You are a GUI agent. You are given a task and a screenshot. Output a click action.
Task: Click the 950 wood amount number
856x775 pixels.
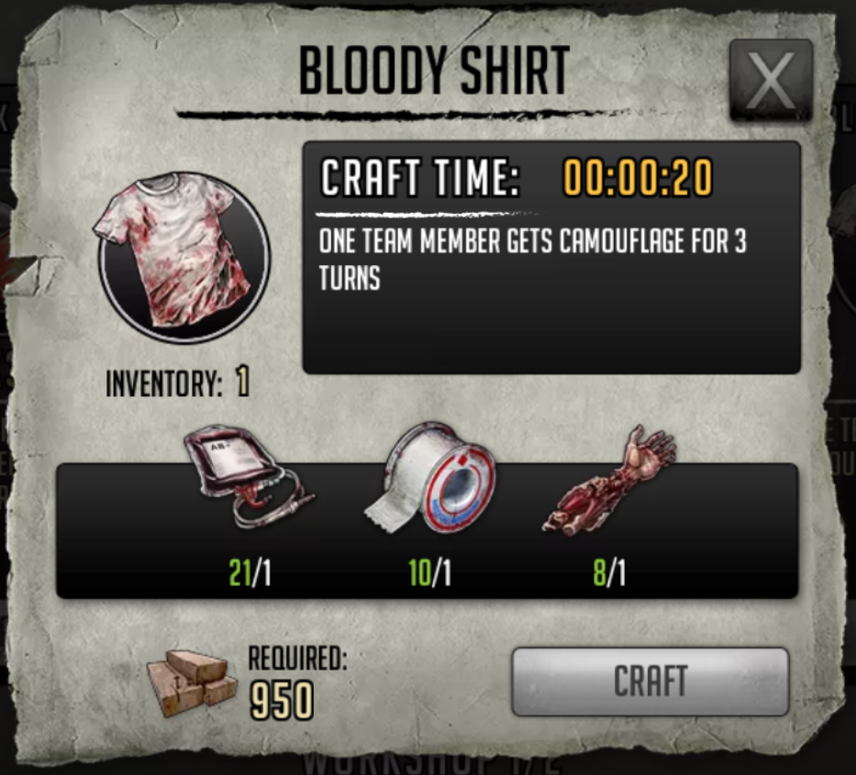pos(282,701)
